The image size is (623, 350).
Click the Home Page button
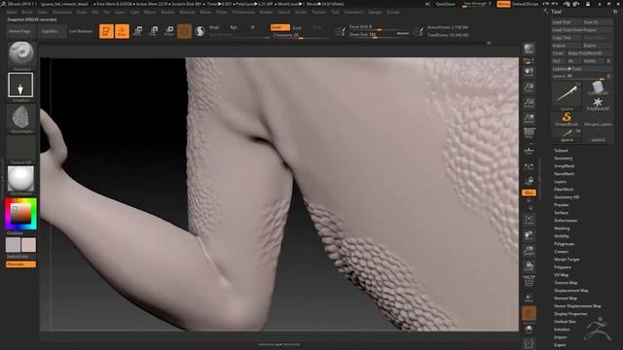point(19,31)
